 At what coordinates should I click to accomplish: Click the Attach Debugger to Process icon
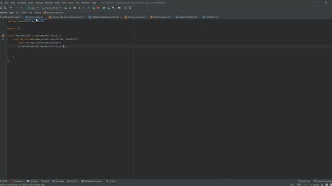[93, 8]
